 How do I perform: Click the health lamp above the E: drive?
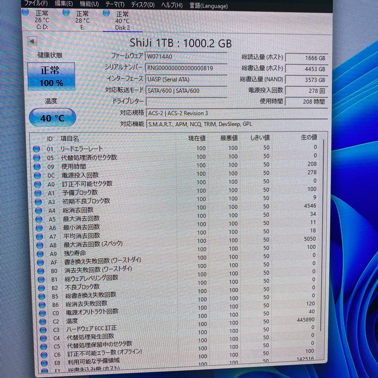[x=65, y=13]
